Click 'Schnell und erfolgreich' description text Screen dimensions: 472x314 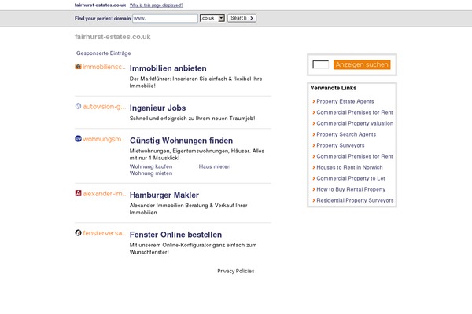click(x=193, y=119)
